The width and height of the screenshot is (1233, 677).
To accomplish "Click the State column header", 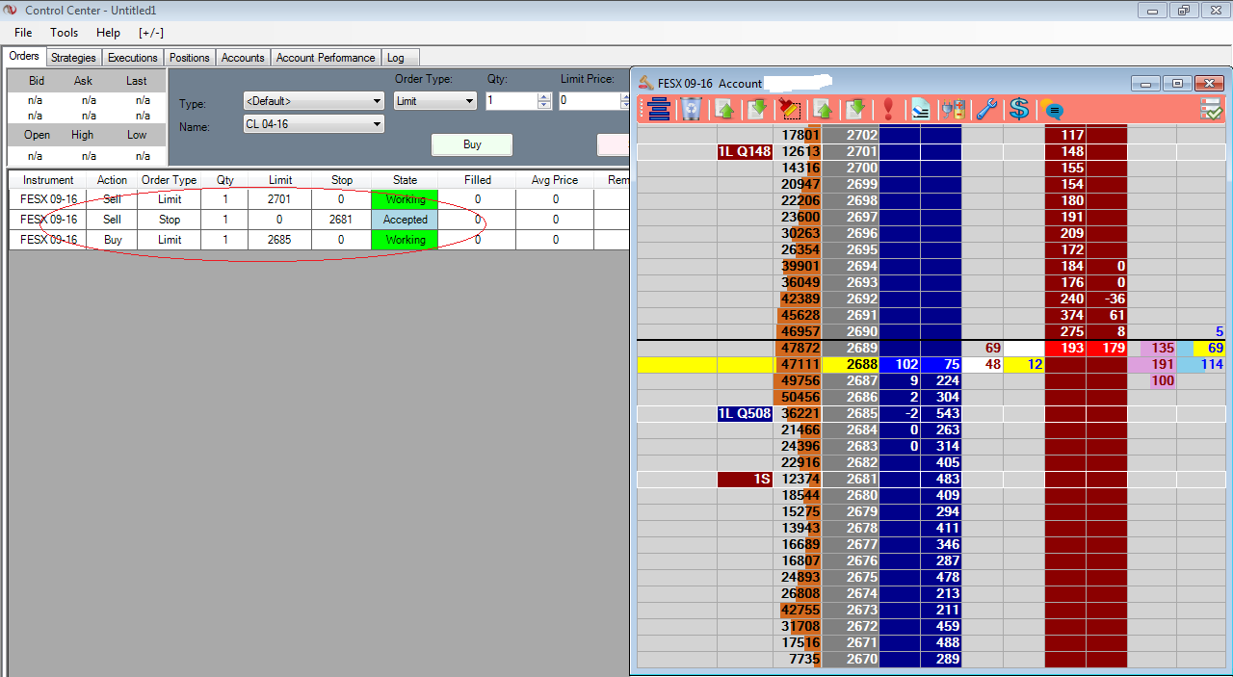I will pyautogui.click(x=405, y=180).
